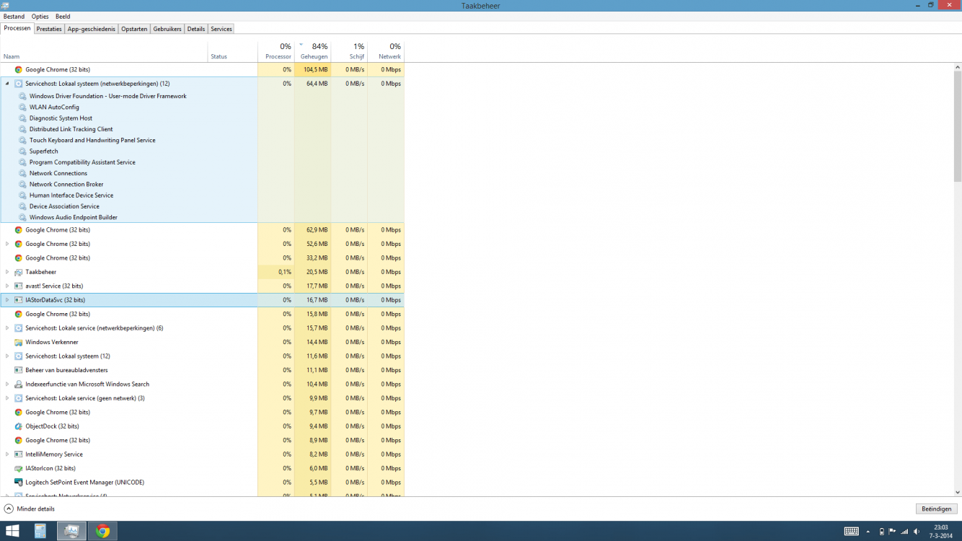Click gear icon beside Device Association Service

click(23, 206)
